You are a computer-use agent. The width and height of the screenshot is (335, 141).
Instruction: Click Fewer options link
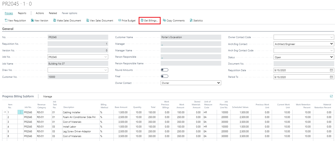tap(70, 13)
